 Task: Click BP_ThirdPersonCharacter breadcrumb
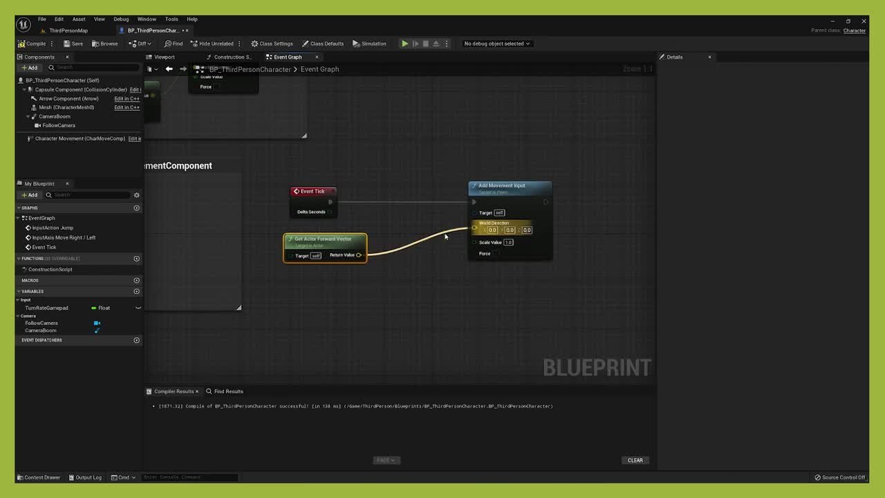[250, 69]
